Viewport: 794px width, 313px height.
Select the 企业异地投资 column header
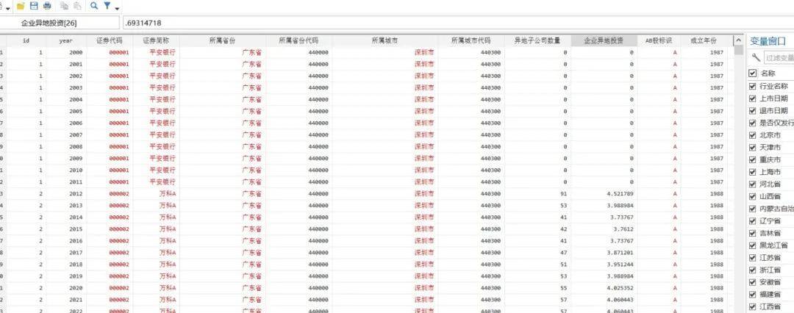[x=604, y=40]
